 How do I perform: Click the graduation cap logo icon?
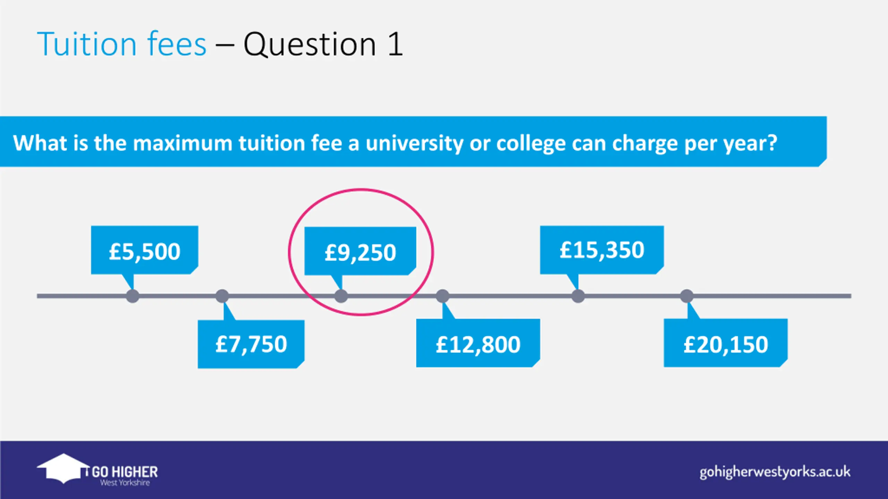pos(63,468)
